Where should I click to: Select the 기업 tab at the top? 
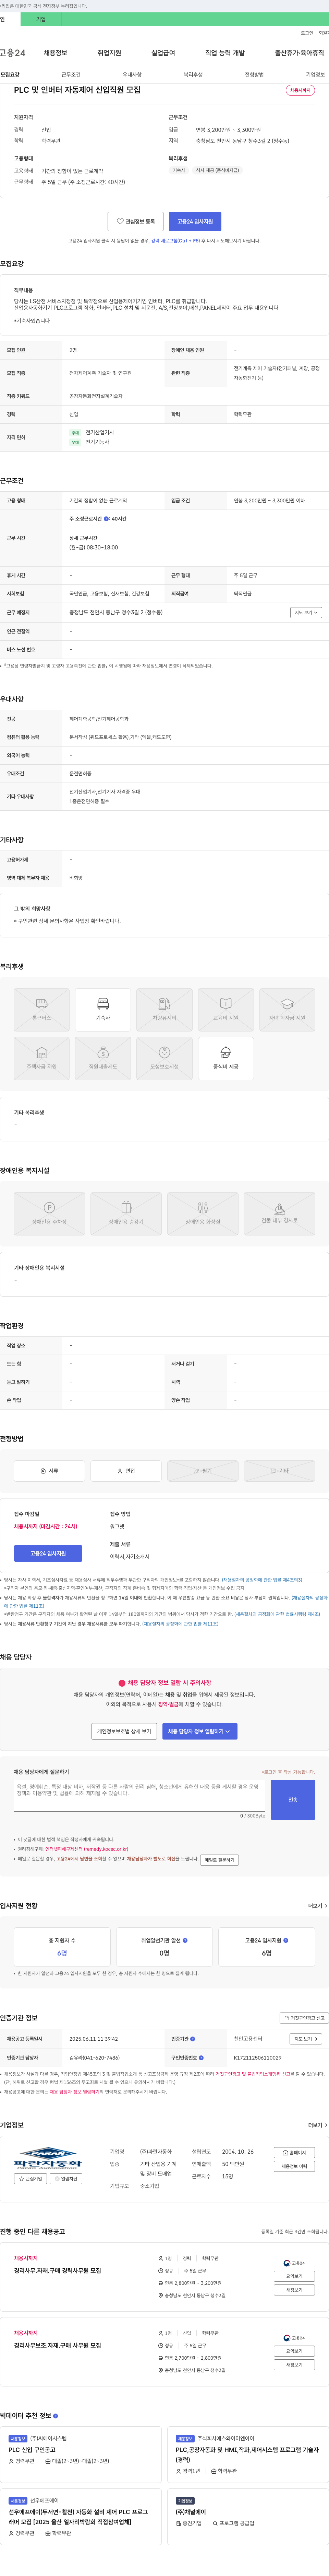[41, 19]
